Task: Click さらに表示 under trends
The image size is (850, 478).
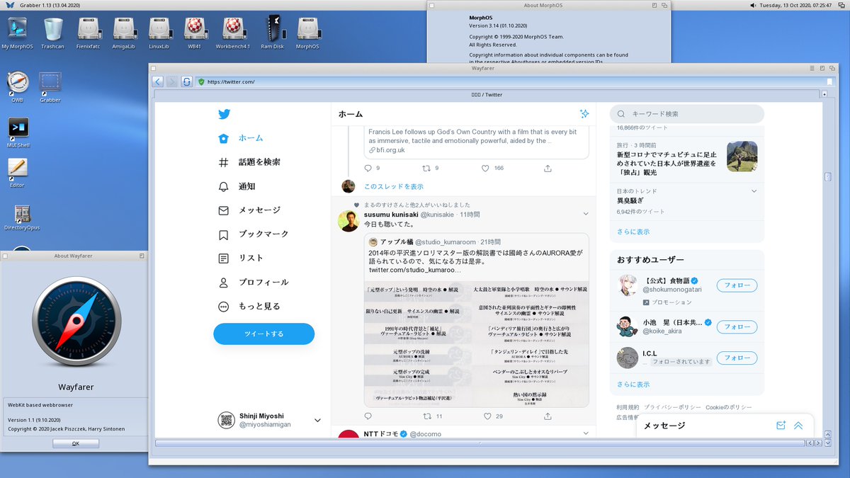Action: [633, 232]
